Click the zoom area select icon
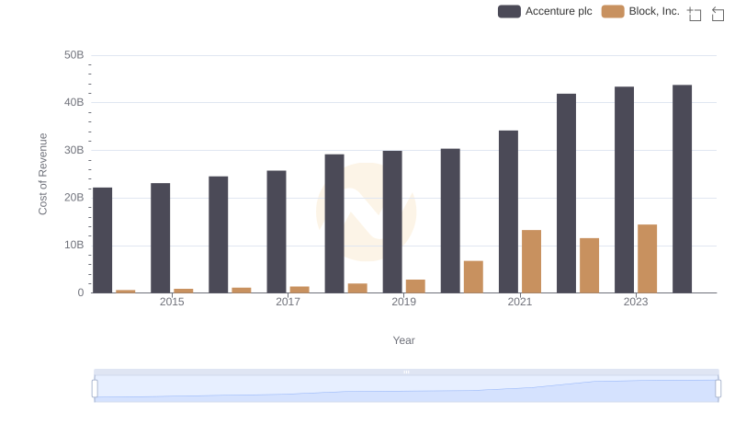Image resolution: width=735 pixels, height=424 pixels. point(695,14)
